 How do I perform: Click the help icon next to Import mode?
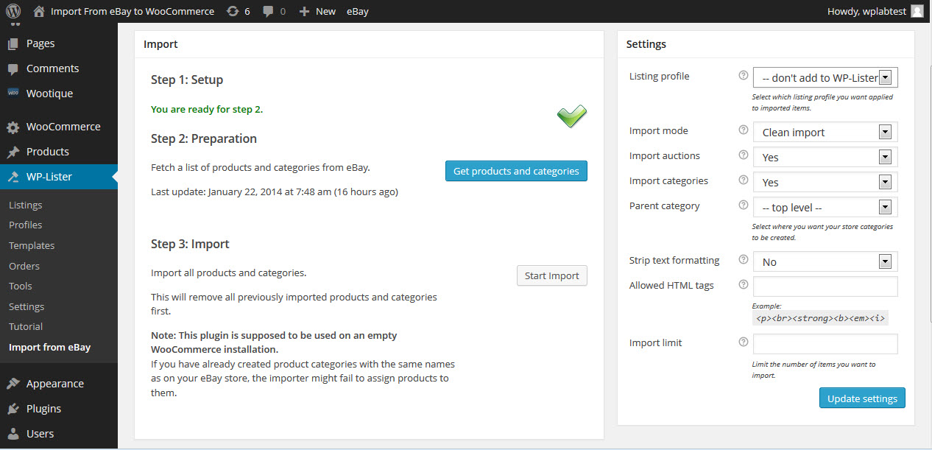743,130
